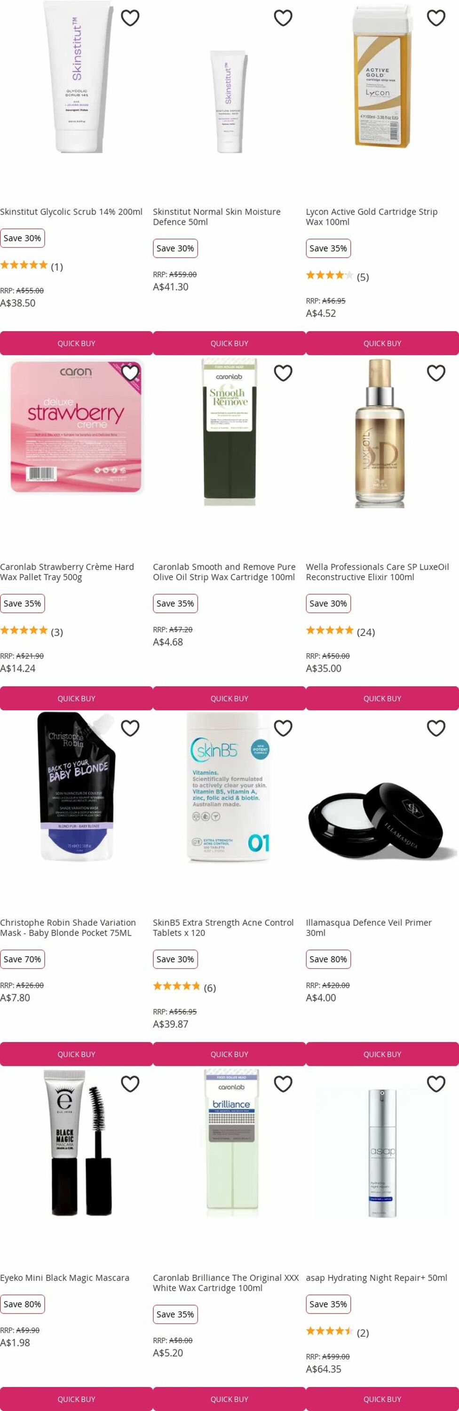This screenshot has width=459, height=1411.
Task: Add Skinstitut Glycolic Scrub to wishlist
Action: tap(130, 18)
